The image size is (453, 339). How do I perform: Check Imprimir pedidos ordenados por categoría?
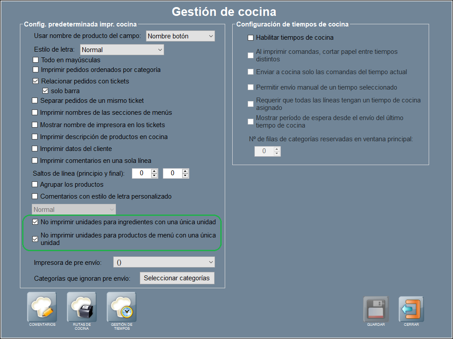tap(36, 70)
